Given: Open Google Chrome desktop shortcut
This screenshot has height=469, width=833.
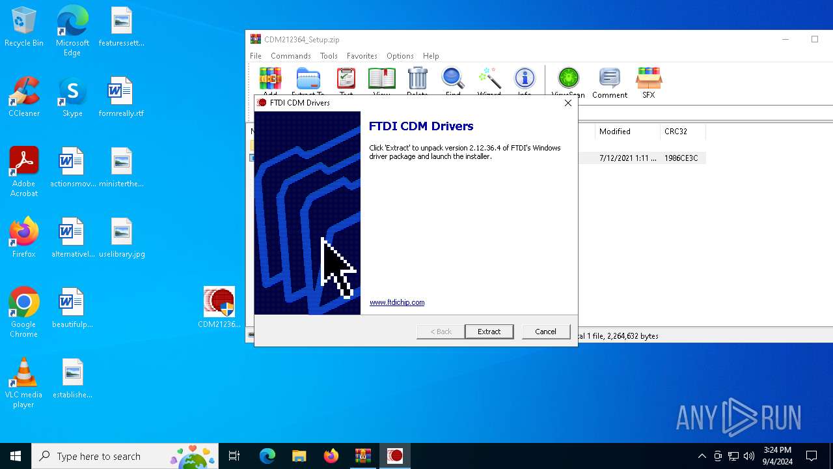Looking at the screenshot, I should click(x=24, y=313).
